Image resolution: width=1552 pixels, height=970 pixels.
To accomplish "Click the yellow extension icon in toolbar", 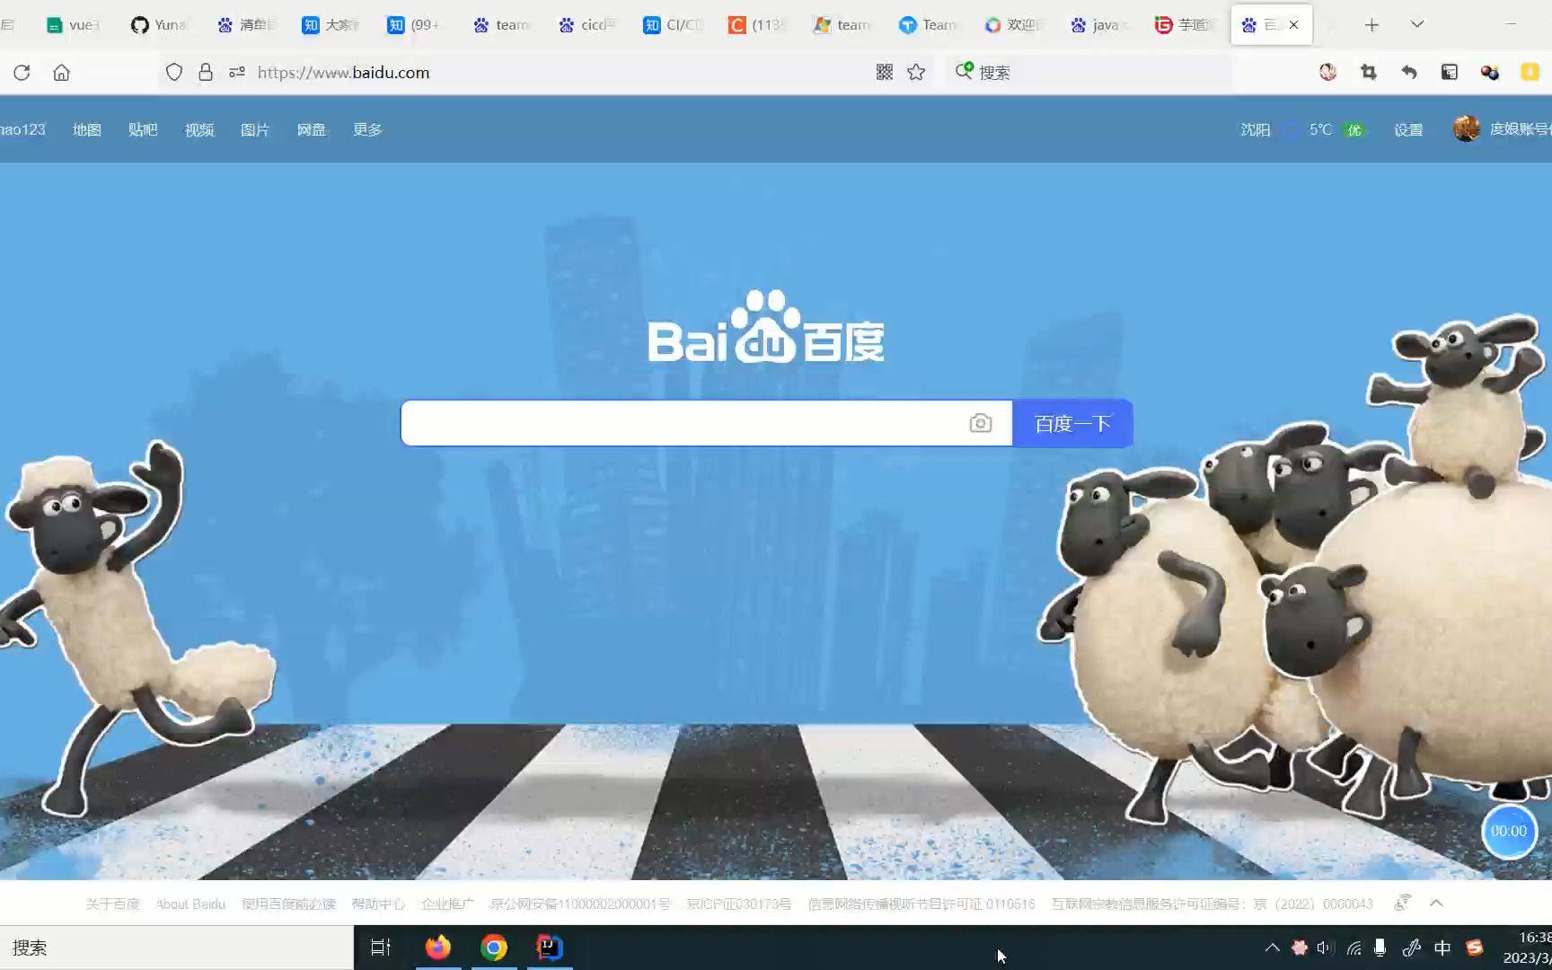I will point(1530,73).
